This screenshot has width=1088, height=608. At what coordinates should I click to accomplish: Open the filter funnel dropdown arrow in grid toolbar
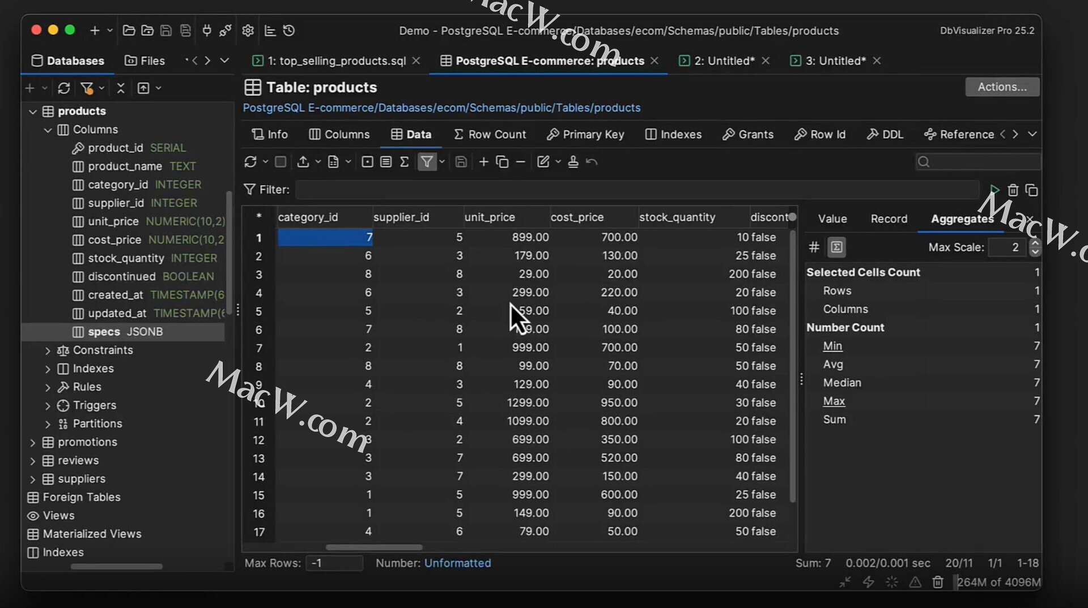tap(442, 162)
